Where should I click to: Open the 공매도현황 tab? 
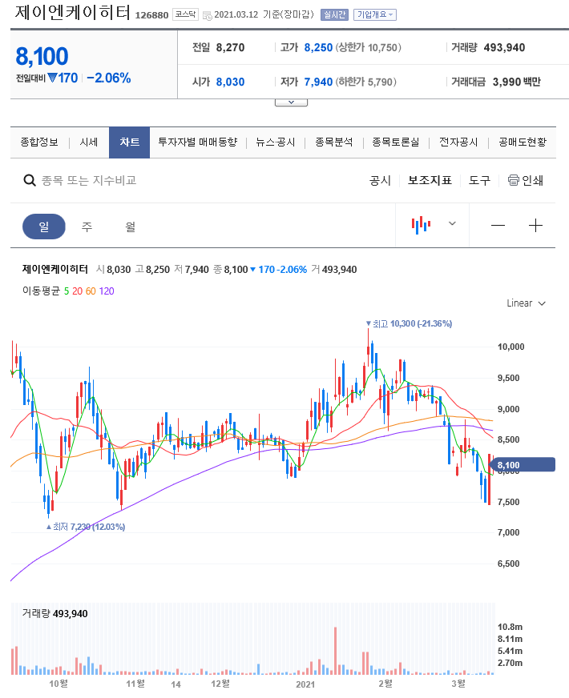click(x=523, y=142)
